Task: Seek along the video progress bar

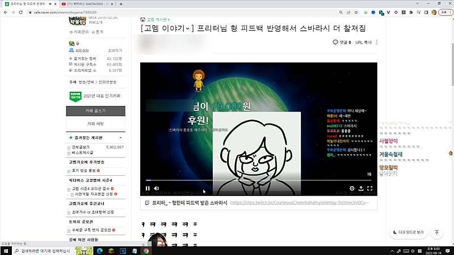Action: 259,180
